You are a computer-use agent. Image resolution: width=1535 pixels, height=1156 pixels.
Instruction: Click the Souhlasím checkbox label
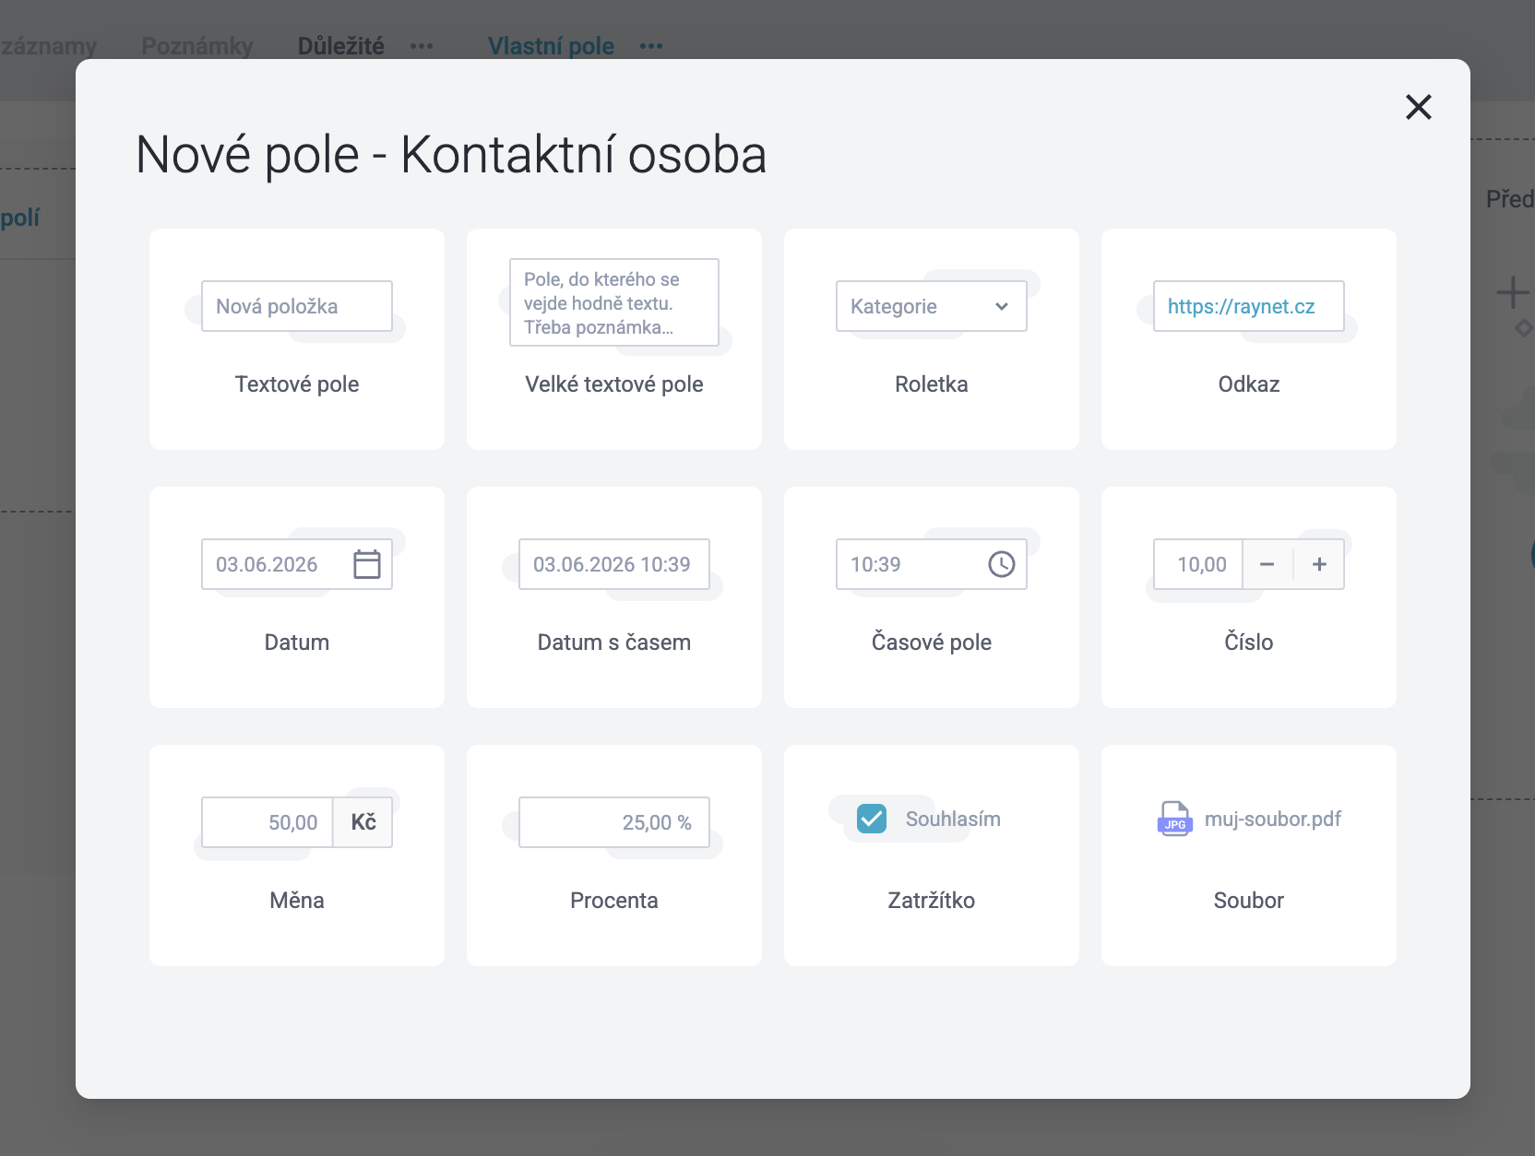tap(953, 819)
